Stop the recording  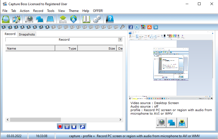74,127
